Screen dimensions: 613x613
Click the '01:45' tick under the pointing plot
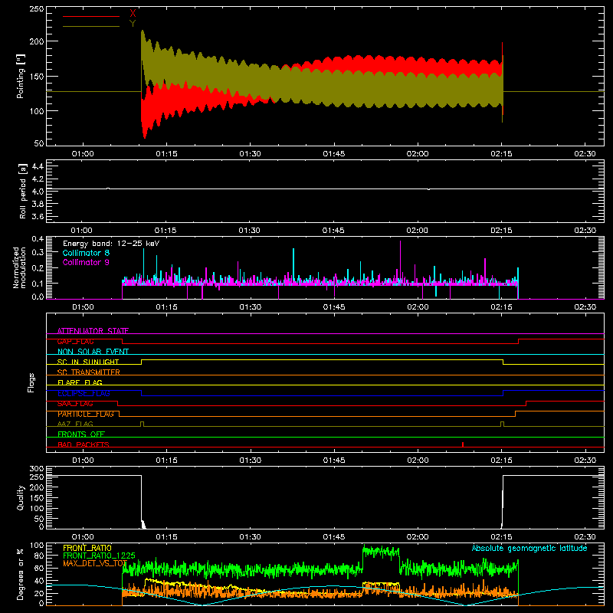point(334,154)
